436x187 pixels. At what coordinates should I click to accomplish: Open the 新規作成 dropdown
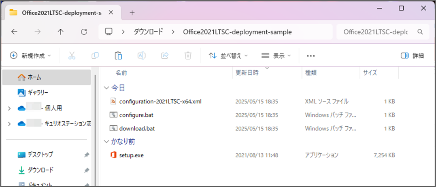tap(31, 55)
